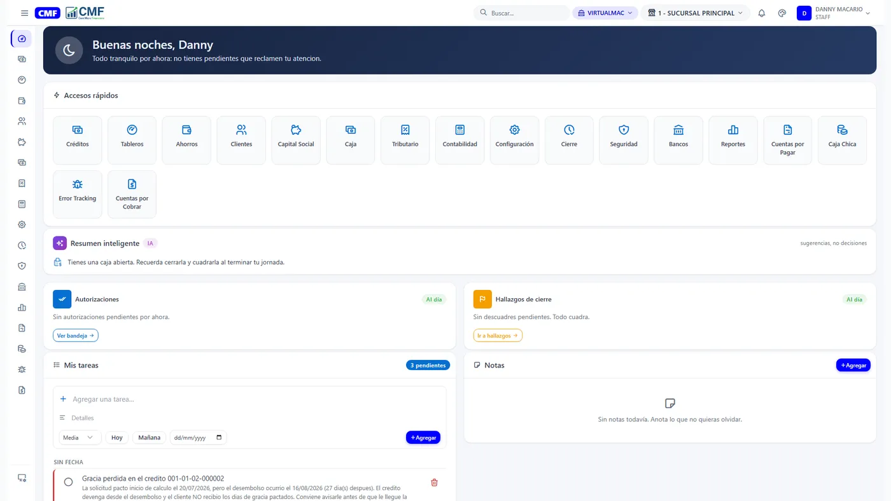
Task: Open the Caja quick access tile
Action: click(351, 141)
